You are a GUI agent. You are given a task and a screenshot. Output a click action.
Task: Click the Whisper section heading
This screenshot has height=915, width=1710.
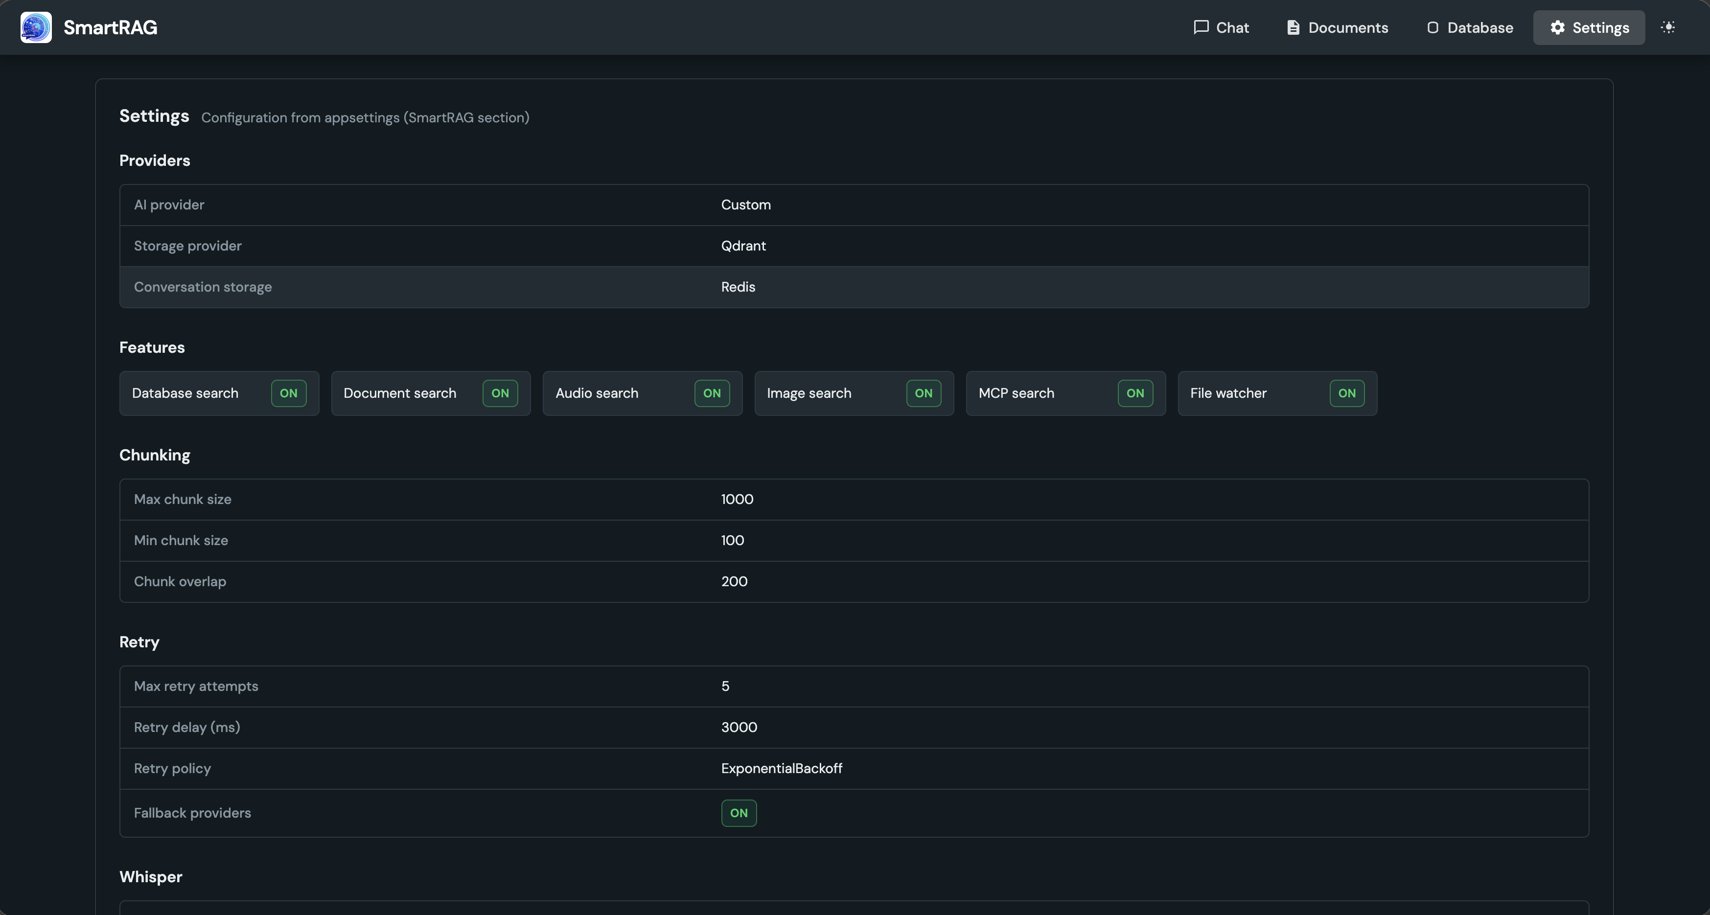pos(151,877)
